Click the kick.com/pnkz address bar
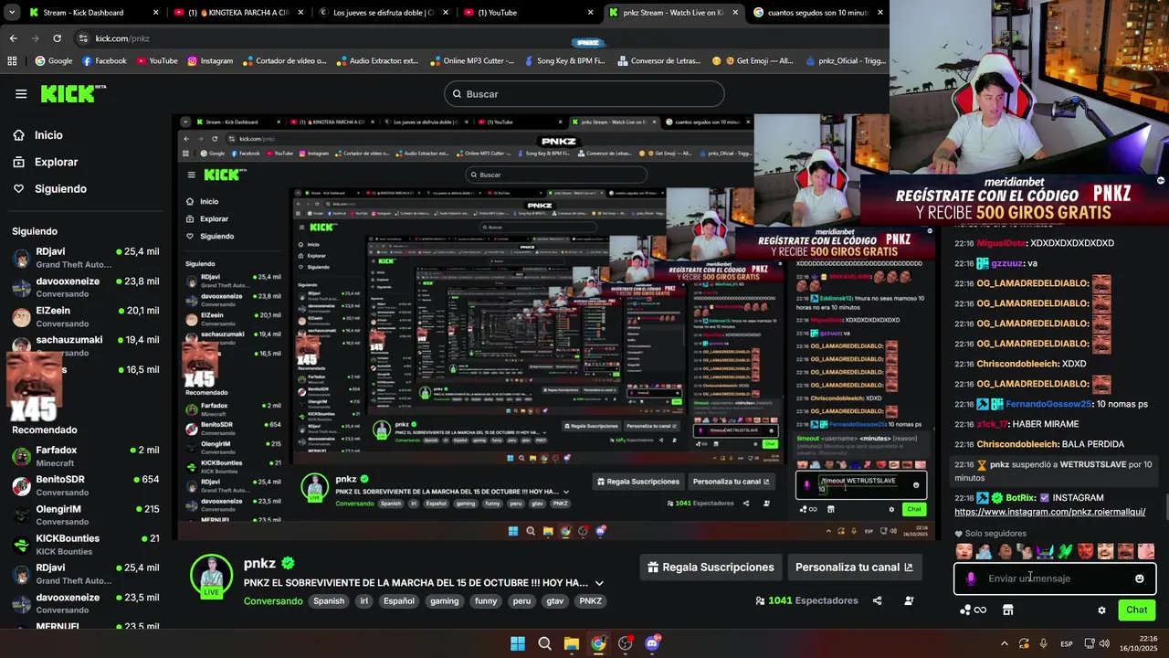 122,38
